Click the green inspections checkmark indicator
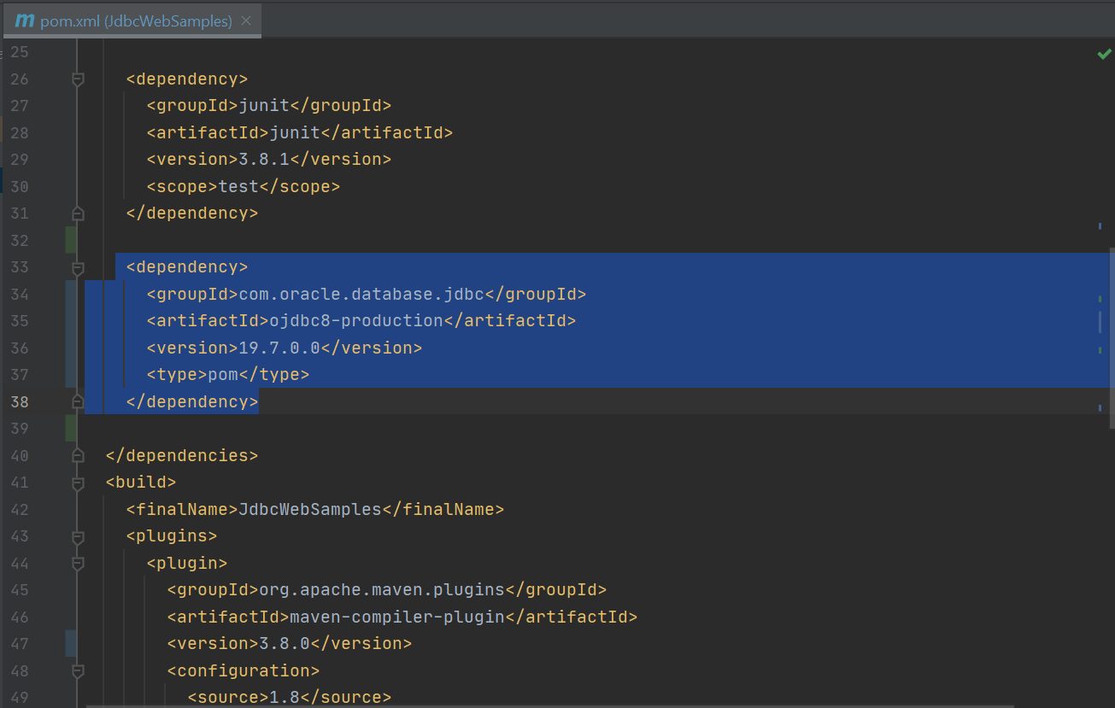1115x708 pixels. (1103, 53)
